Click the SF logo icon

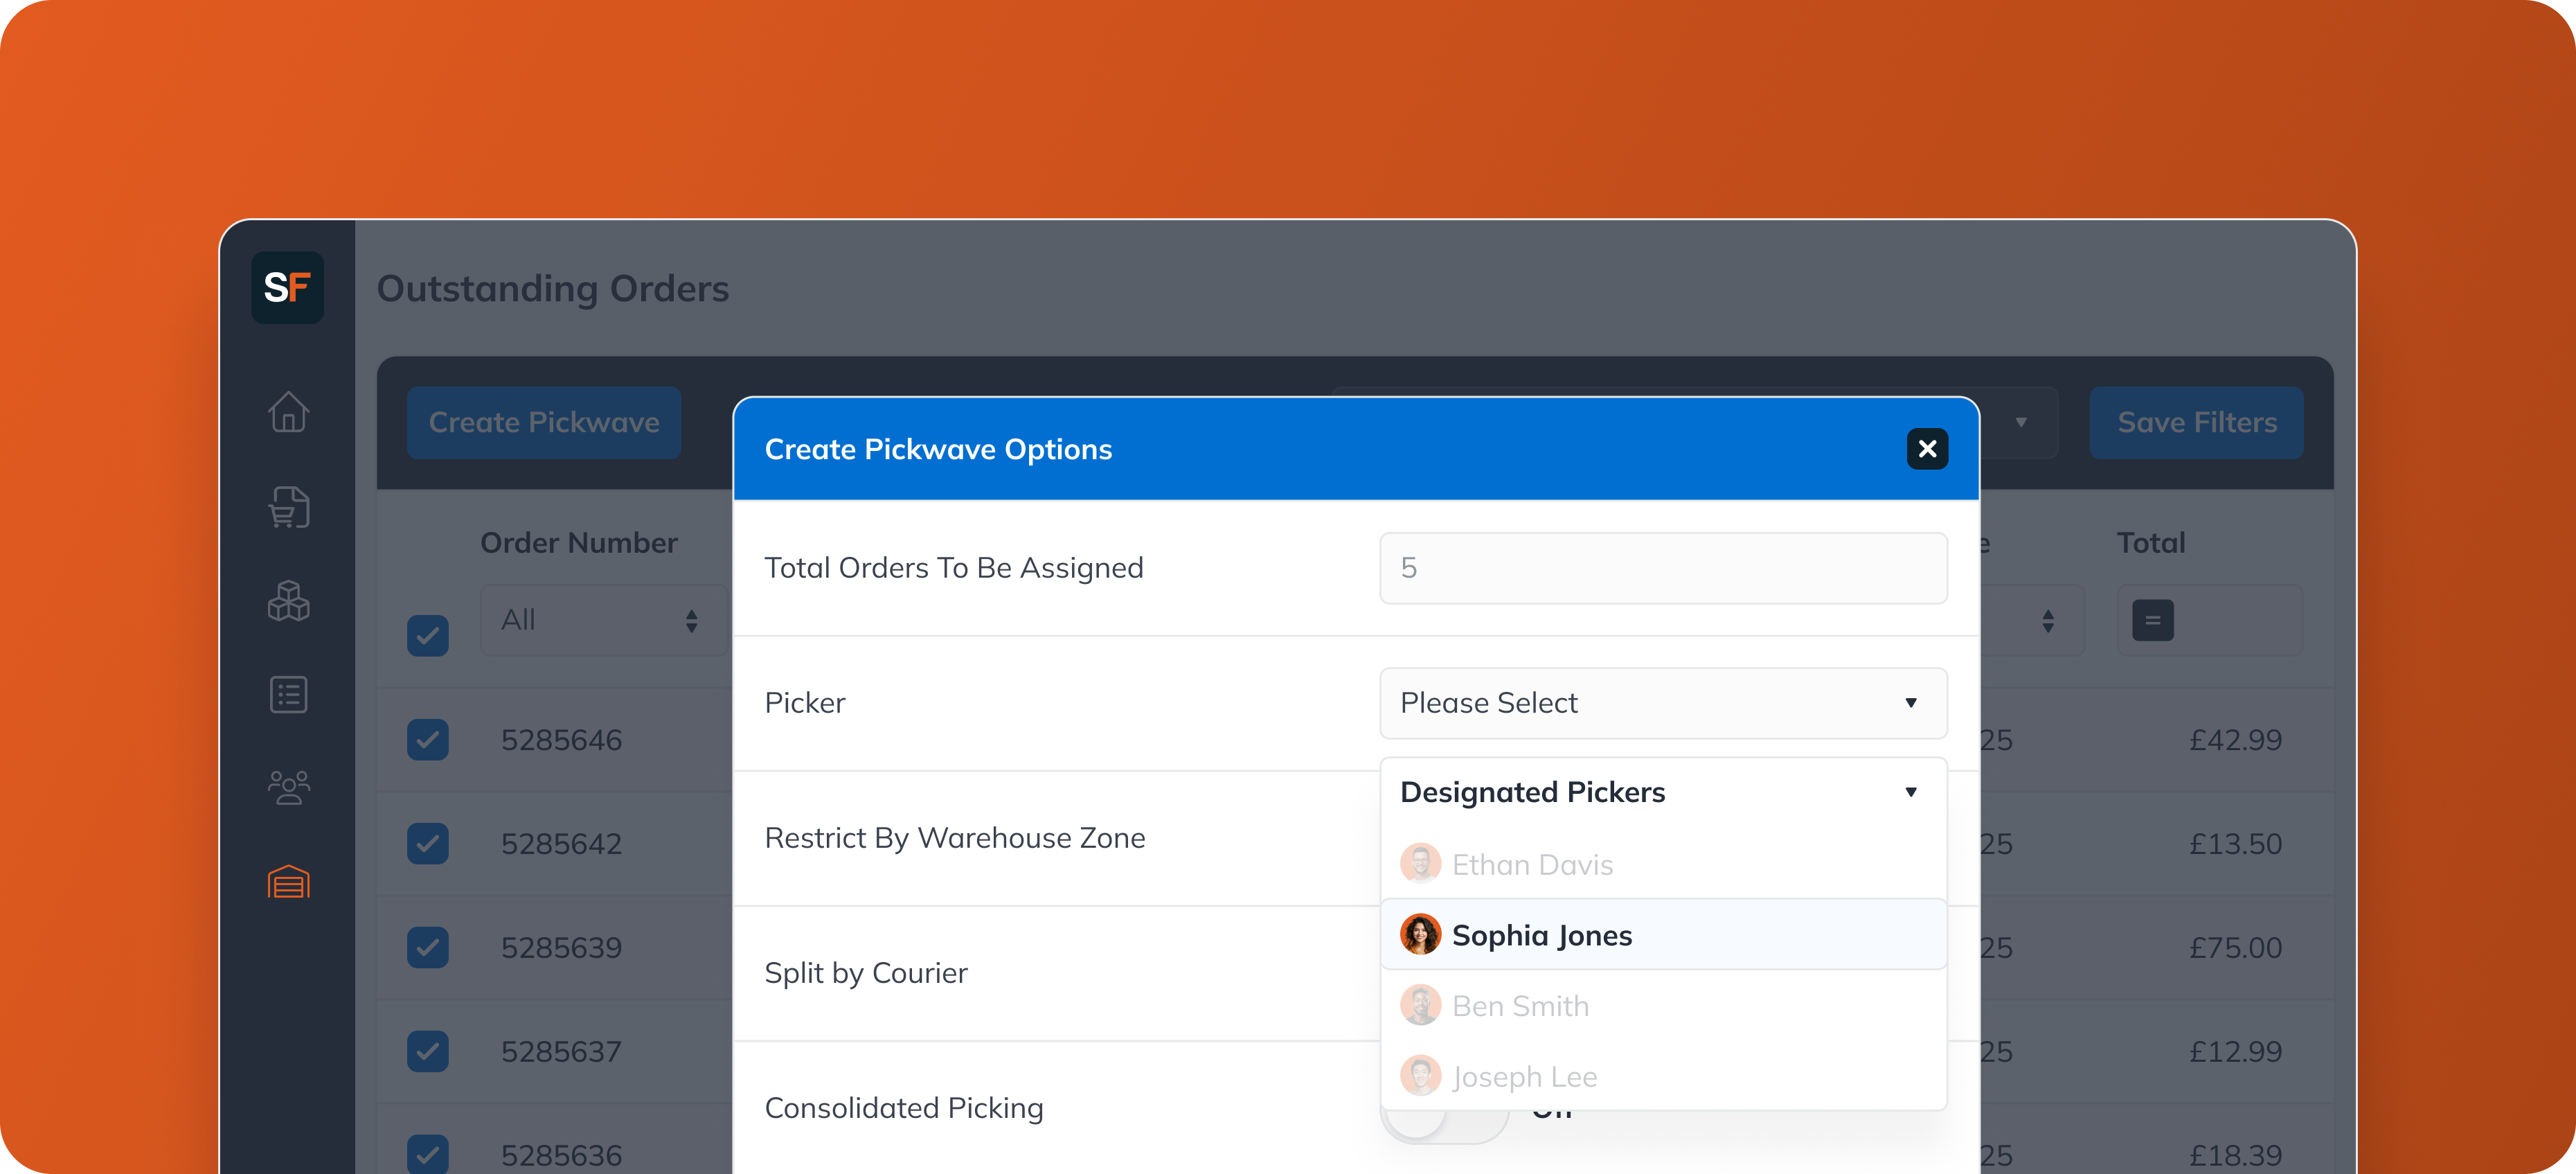(287, 288)
